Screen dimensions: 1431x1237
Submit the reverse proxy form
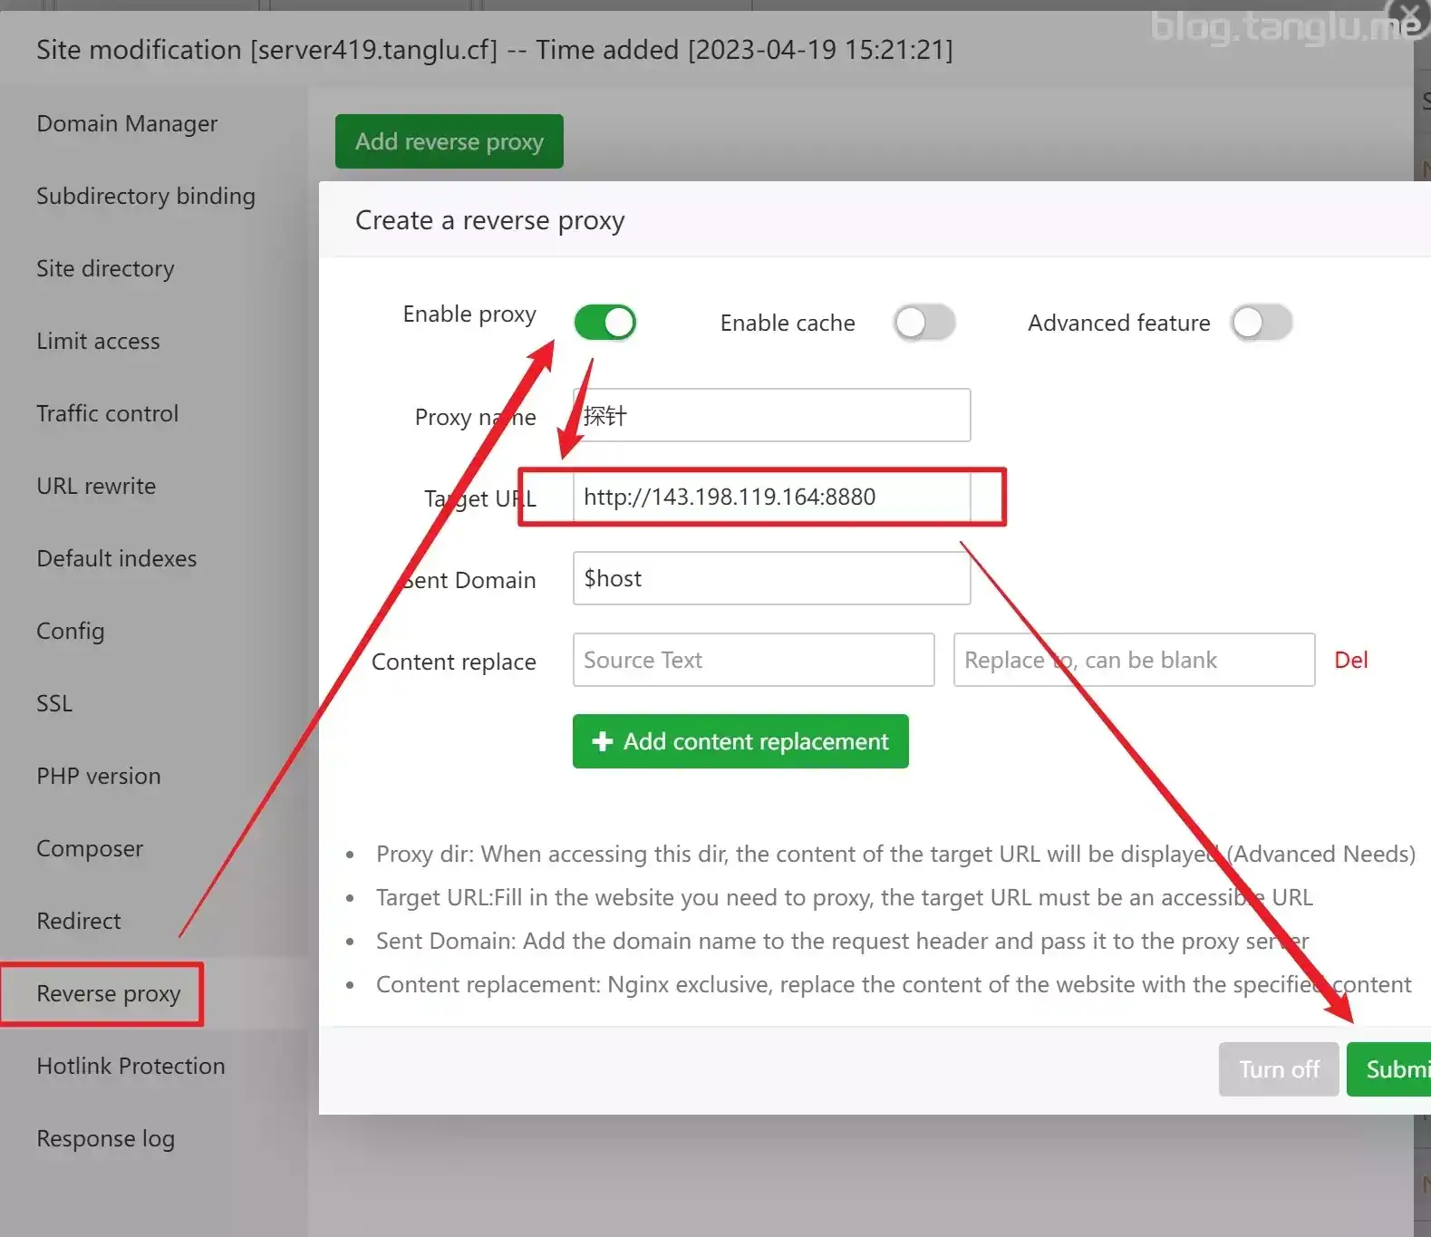[x=1391, y=1069]
